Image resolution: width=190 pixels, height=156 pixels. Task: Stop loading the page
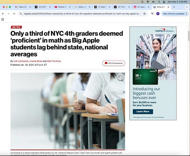(14, 14)
